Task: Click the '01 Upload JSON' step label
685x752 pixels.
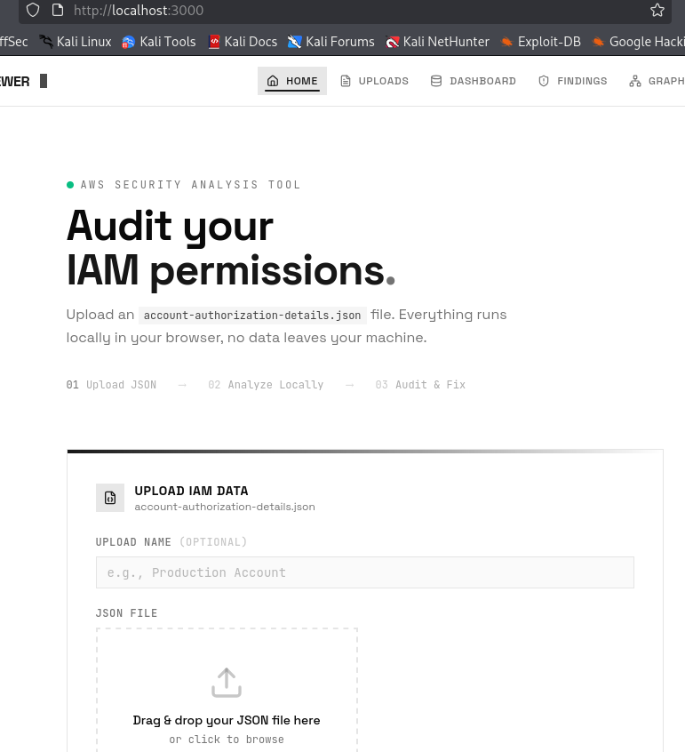Action: click(x=111, y=385)
